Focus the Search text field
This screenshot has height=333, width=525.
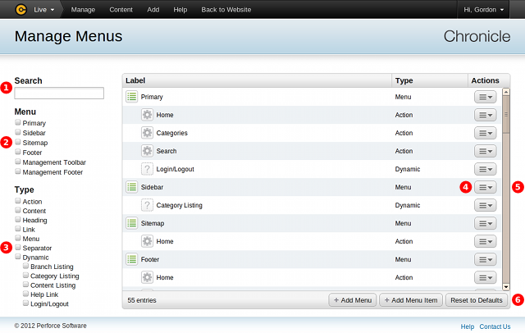coord(59,94)
